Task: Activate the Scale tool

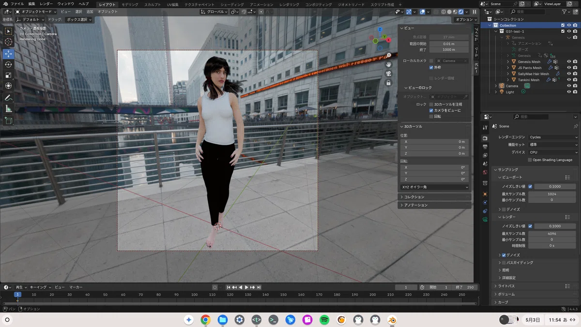Action: 8,75
